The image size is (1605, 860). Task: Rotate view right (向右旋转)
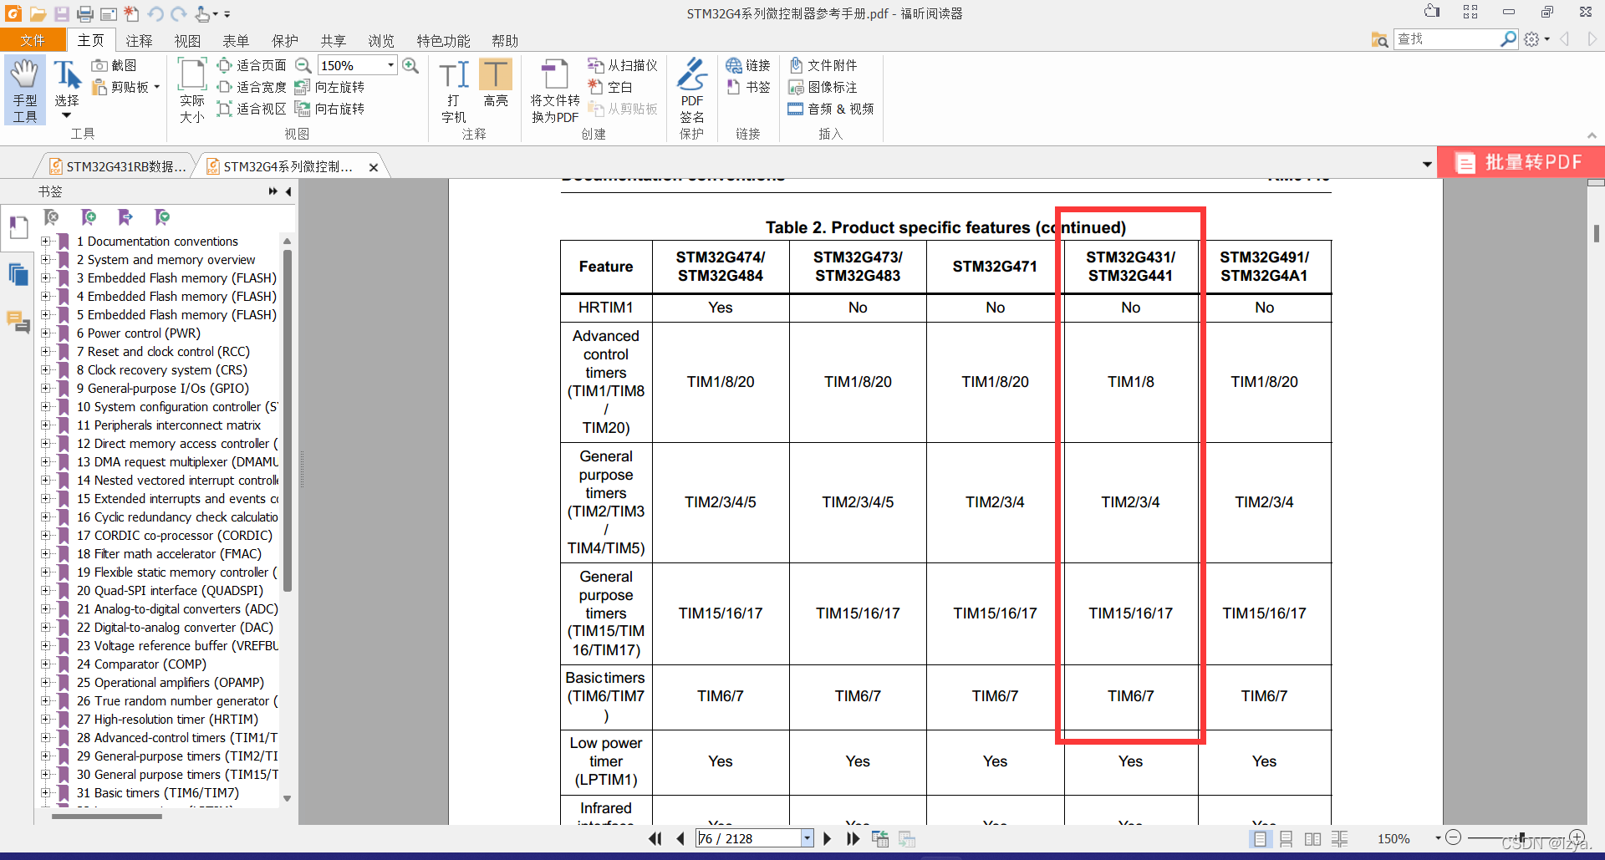point(329,109)
